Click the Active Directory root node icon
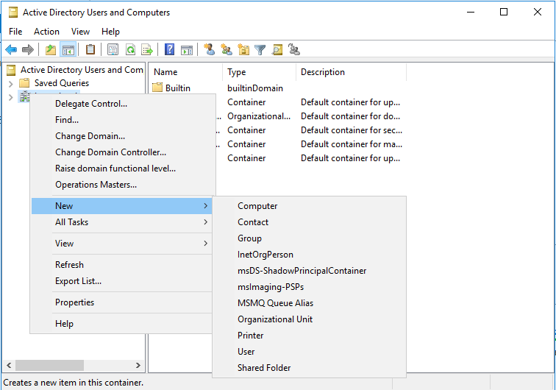Viewport: 556px width, 390px height. (x=11, y=70)
